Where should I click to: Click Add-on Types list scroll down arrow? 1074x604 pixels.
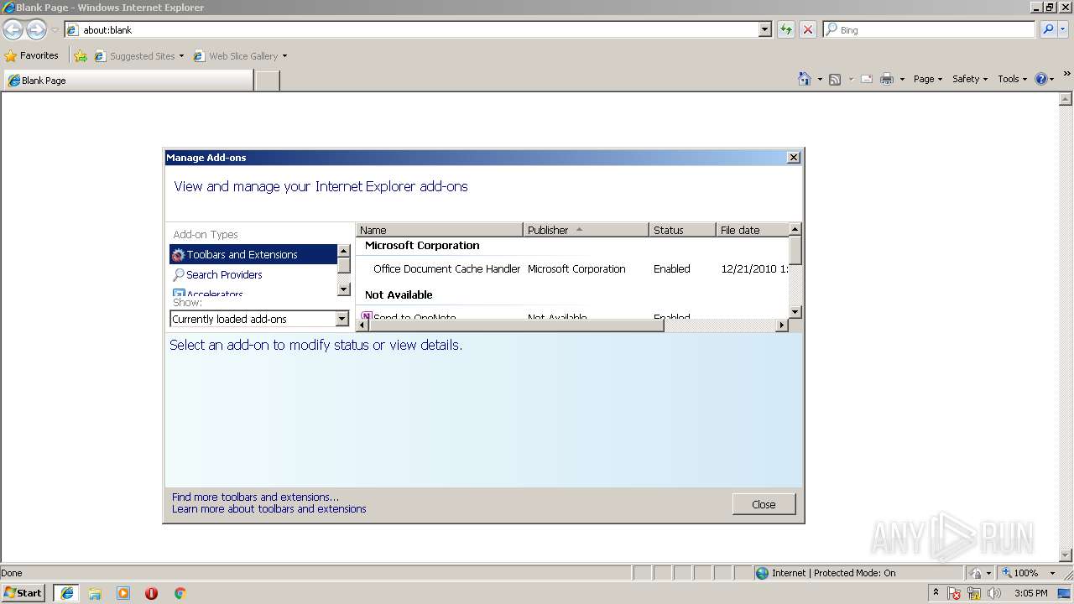click(x=343, y=289)
